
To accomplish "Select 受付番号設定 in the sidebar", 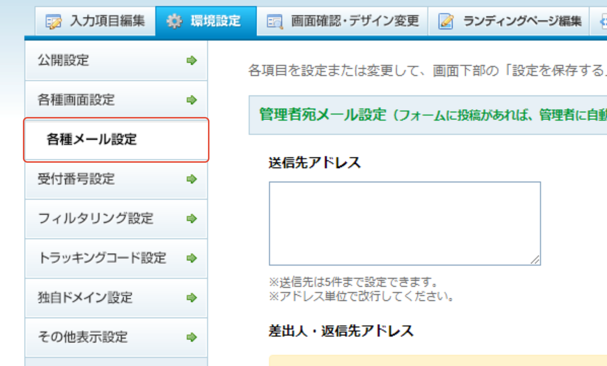I will (x=116, y=179).
